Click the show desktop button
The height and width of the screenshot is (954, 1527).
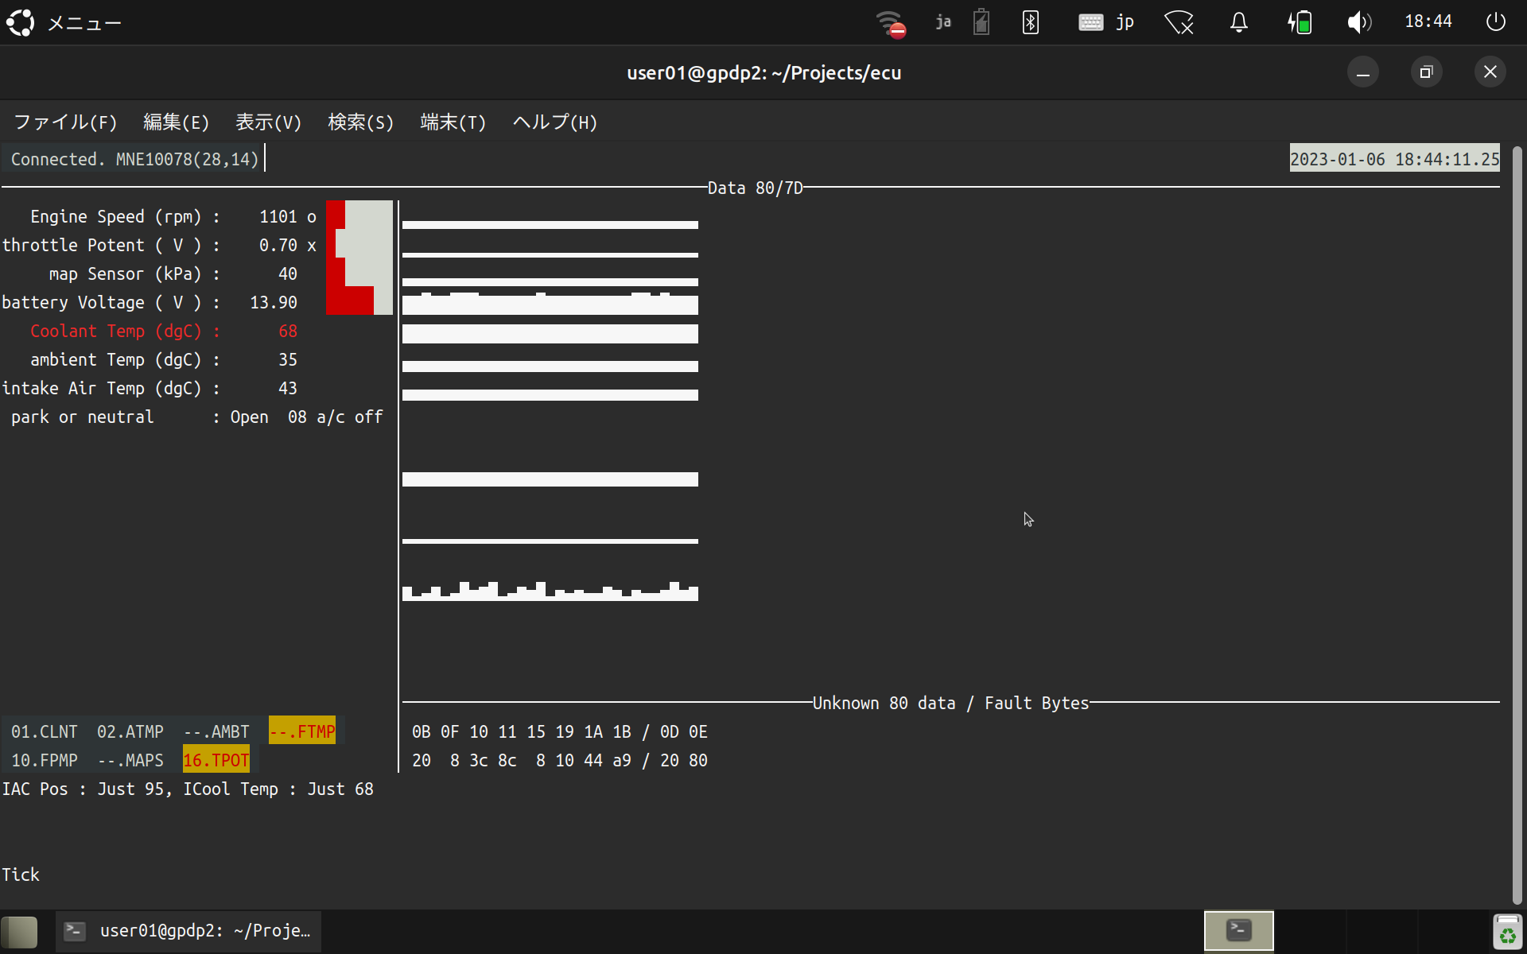coord(20,932)
